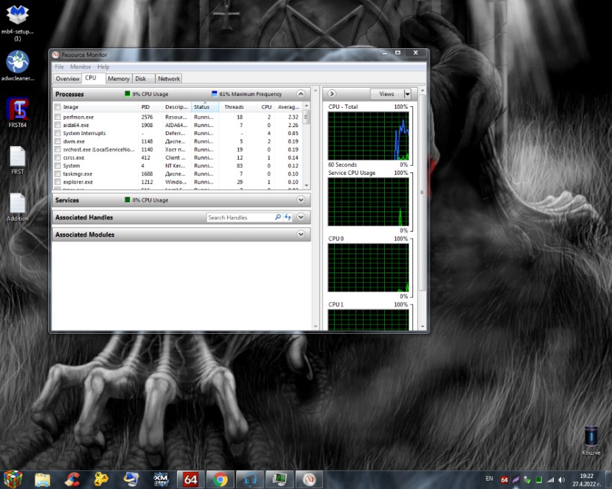Viewport: 612px width, 489px height.
Task: Check the aida64.exe process checkbox
Action: (x=58, y=125)
